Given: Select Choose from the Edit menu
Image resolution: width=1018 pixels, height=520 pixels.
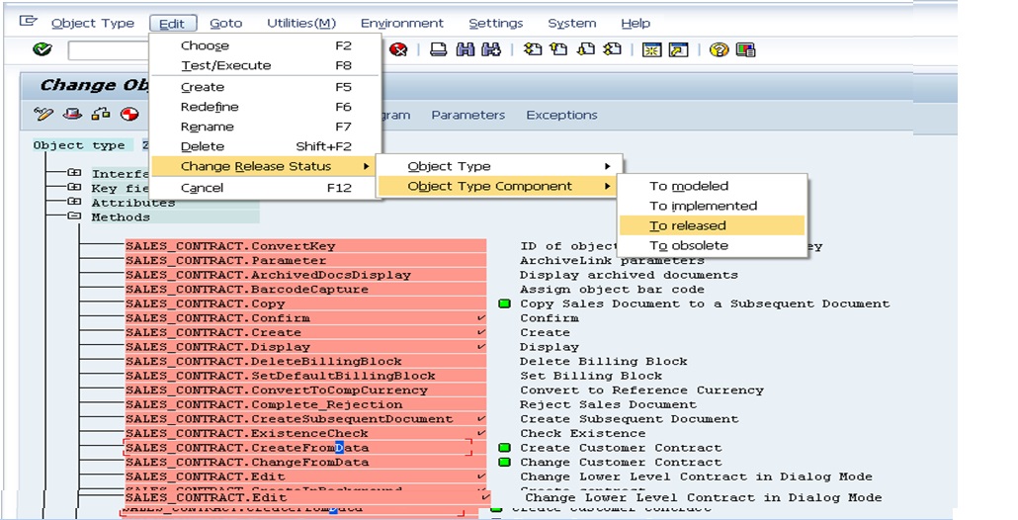Looking at the screenshot, I should 266,45.
